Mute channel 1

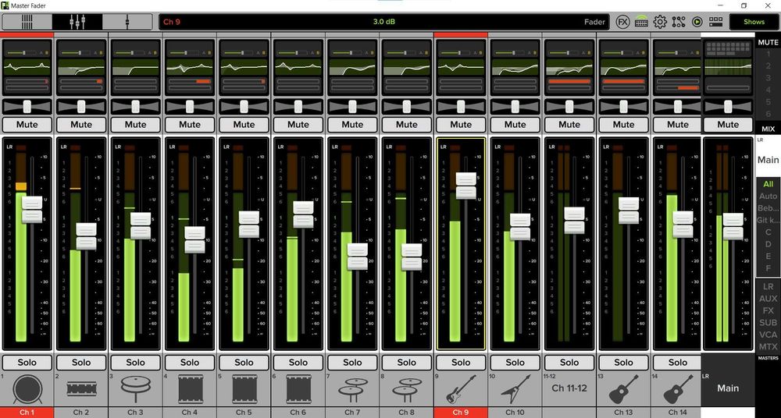27,125
